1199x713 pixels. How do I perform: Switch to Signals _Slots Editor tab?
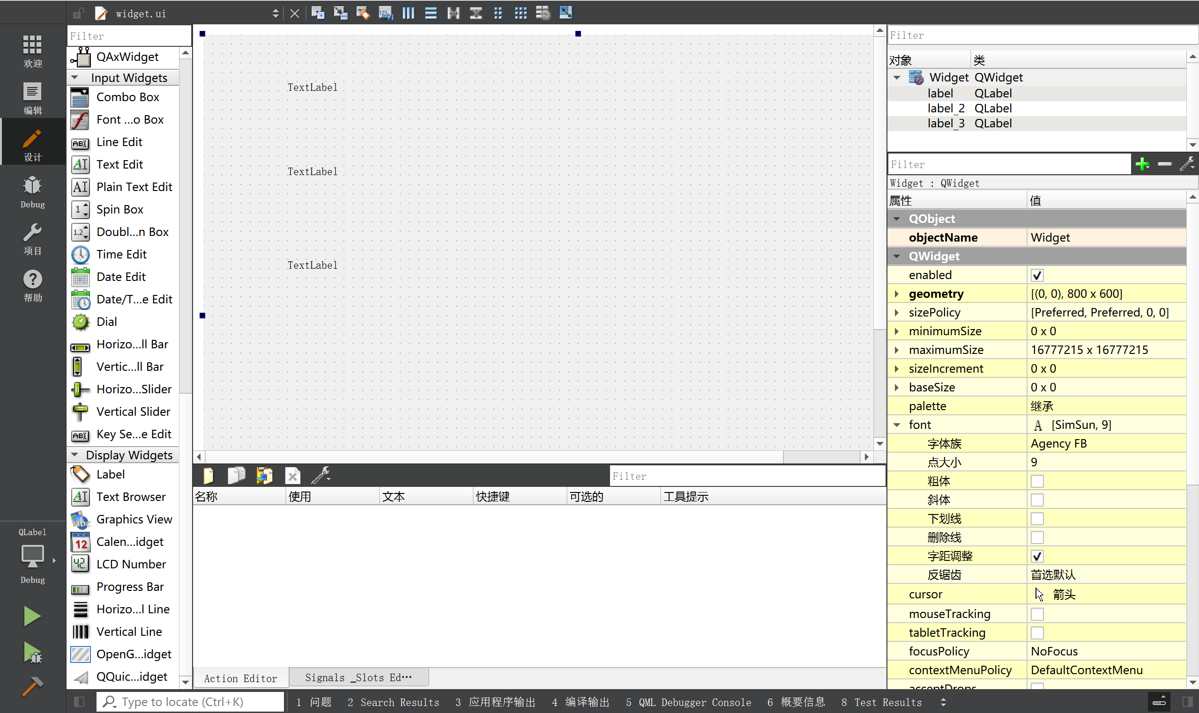point(358,677)
